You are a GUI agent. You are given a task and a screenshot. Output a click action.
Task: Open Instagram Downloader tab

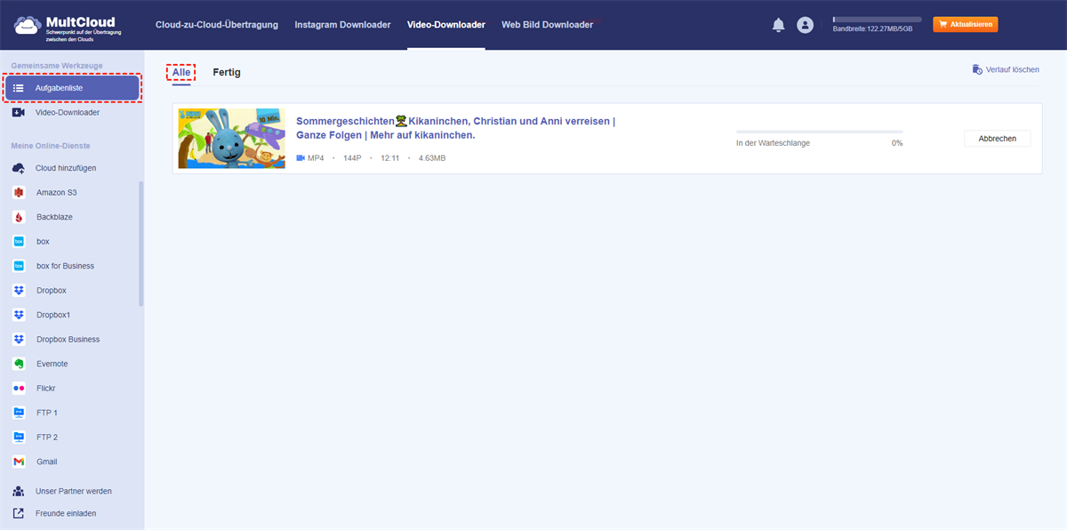[x=342, y=25]
